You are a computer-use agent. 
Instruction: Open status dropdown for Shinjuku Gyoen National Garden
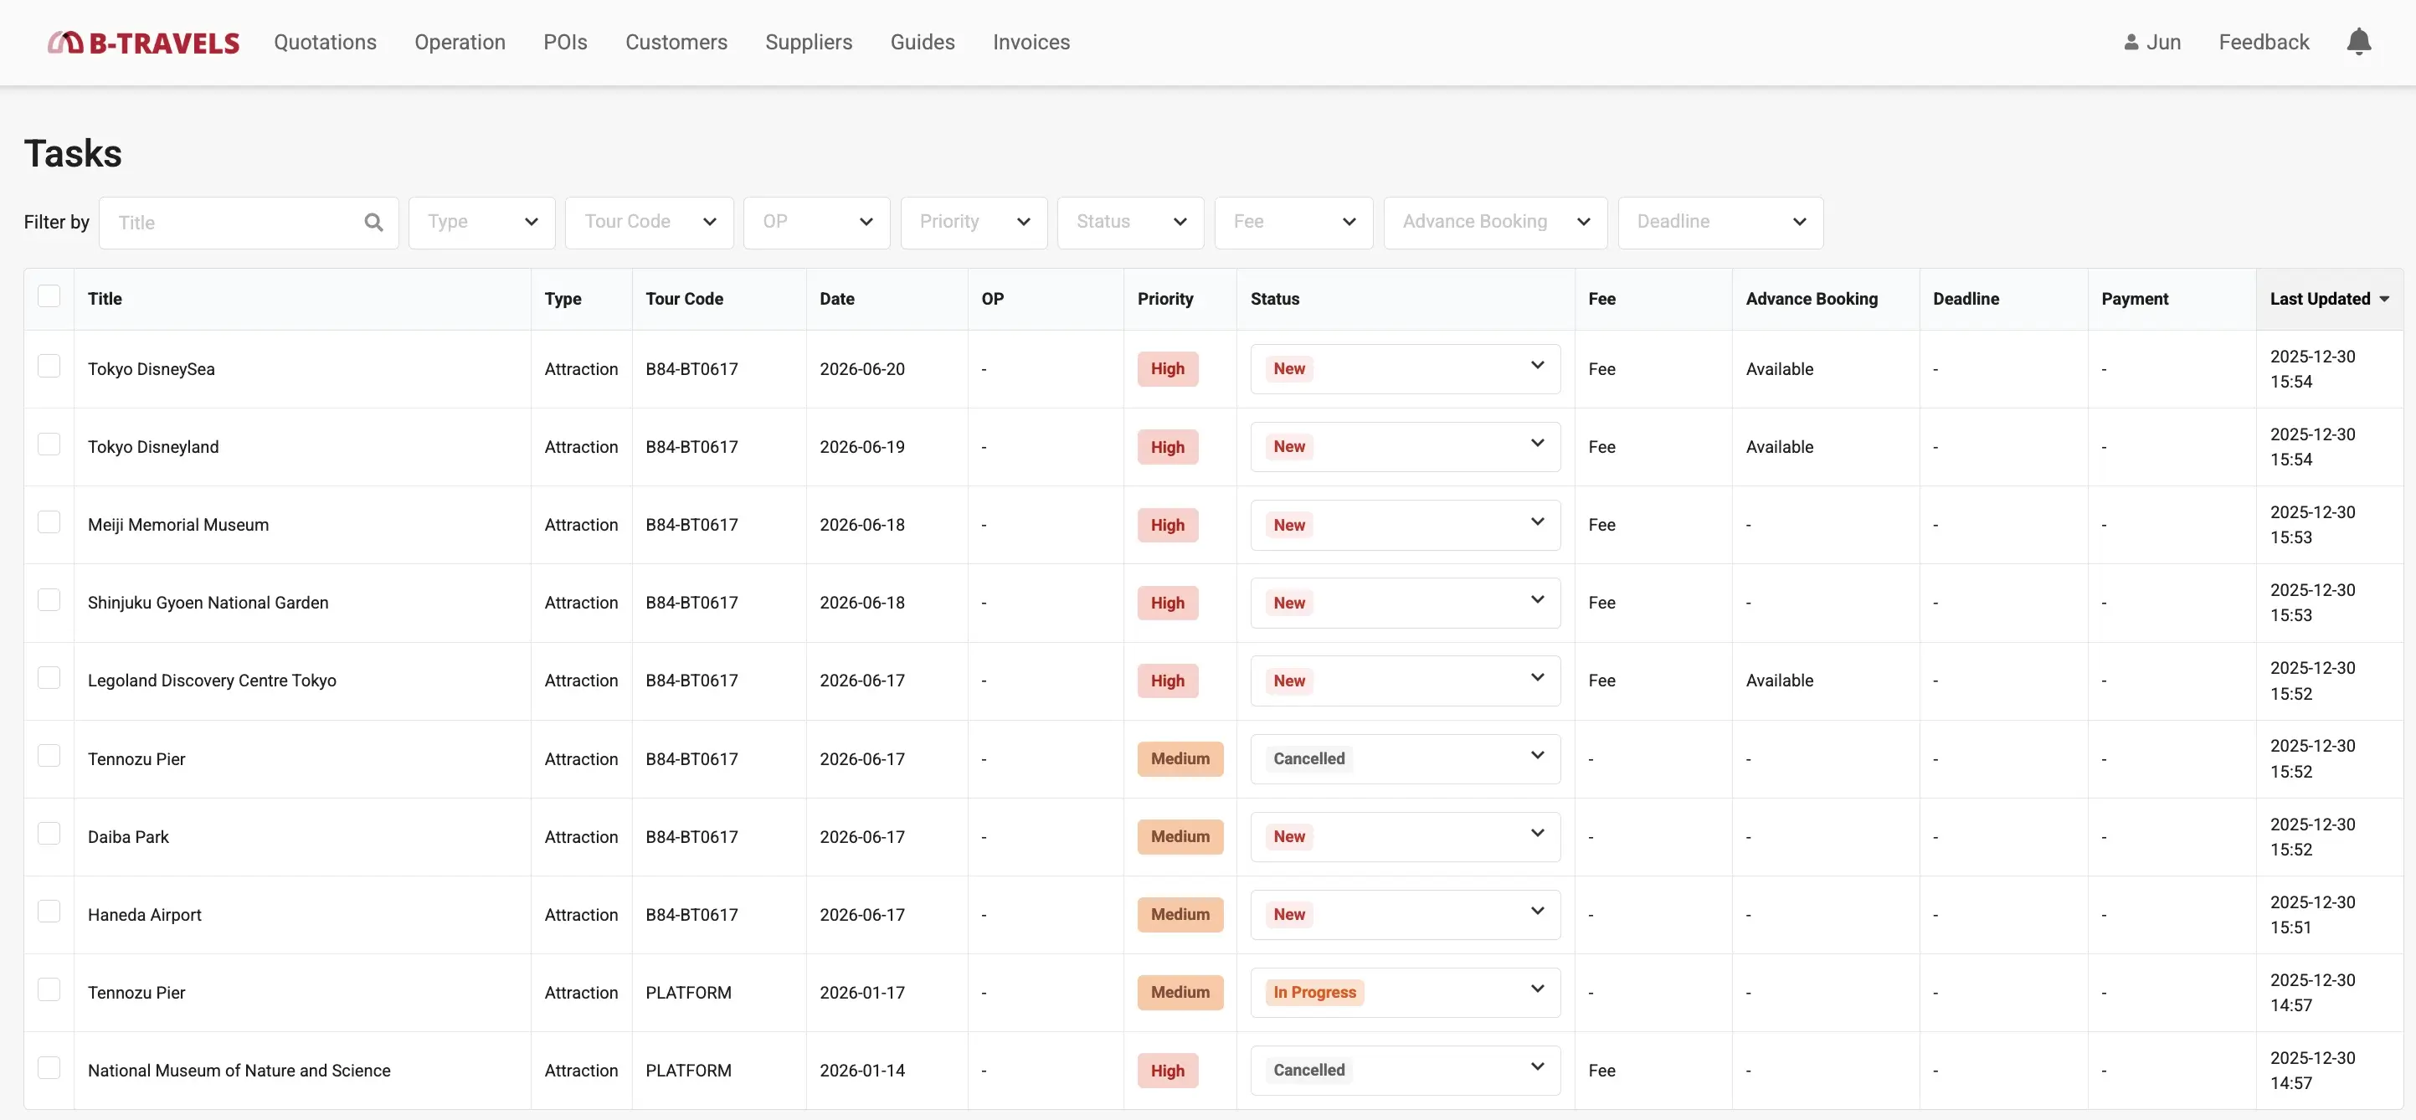[x=1405, y=604]
